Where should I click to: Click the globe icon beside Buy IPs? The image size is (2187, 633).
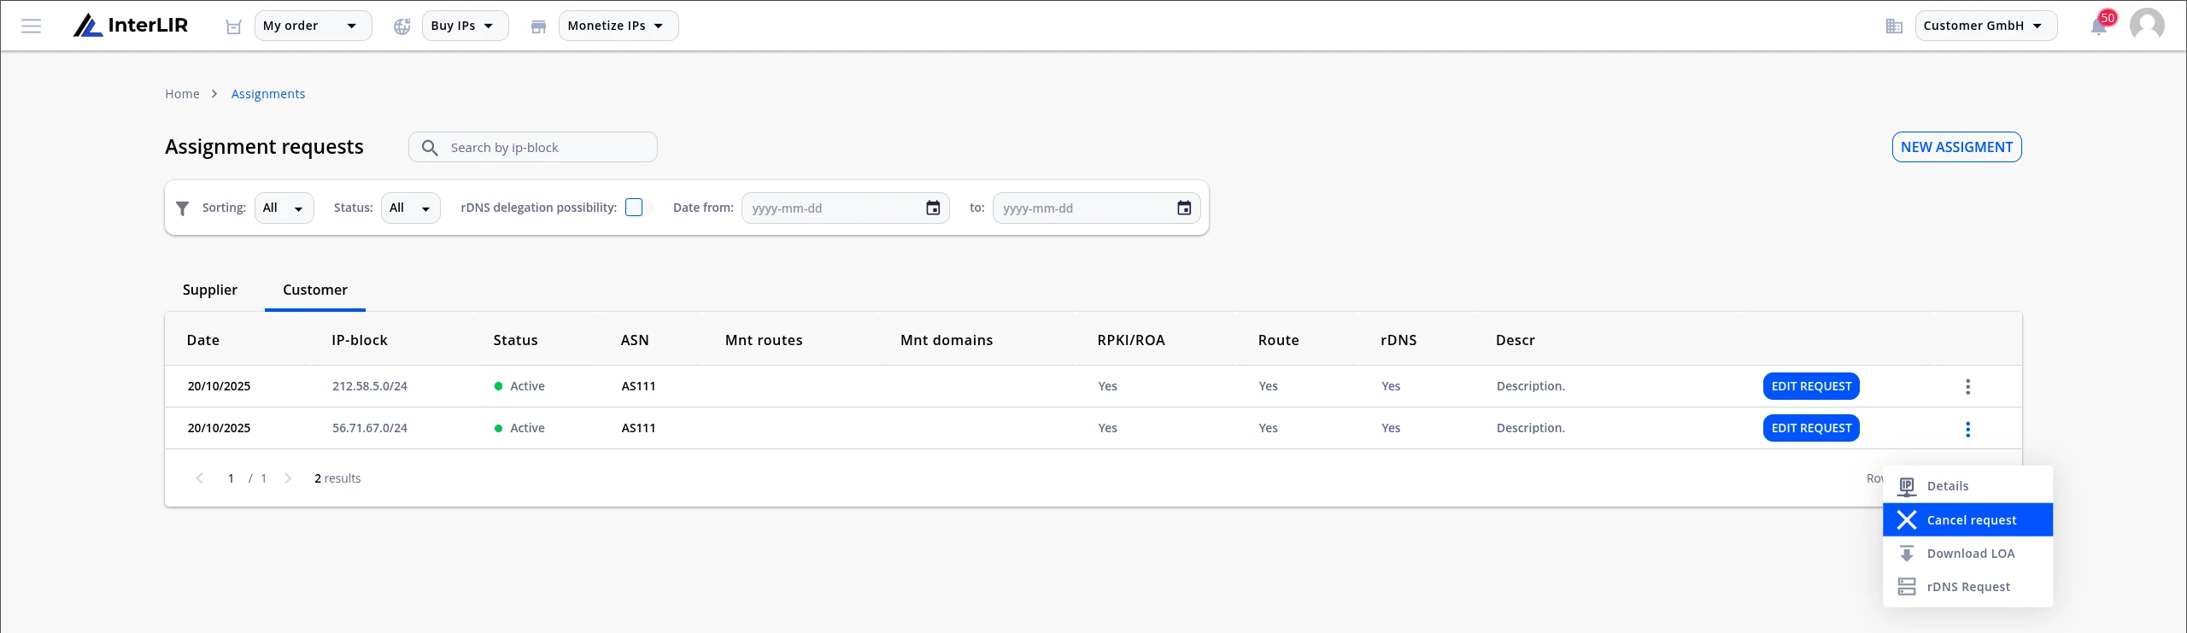pos(402,26)
